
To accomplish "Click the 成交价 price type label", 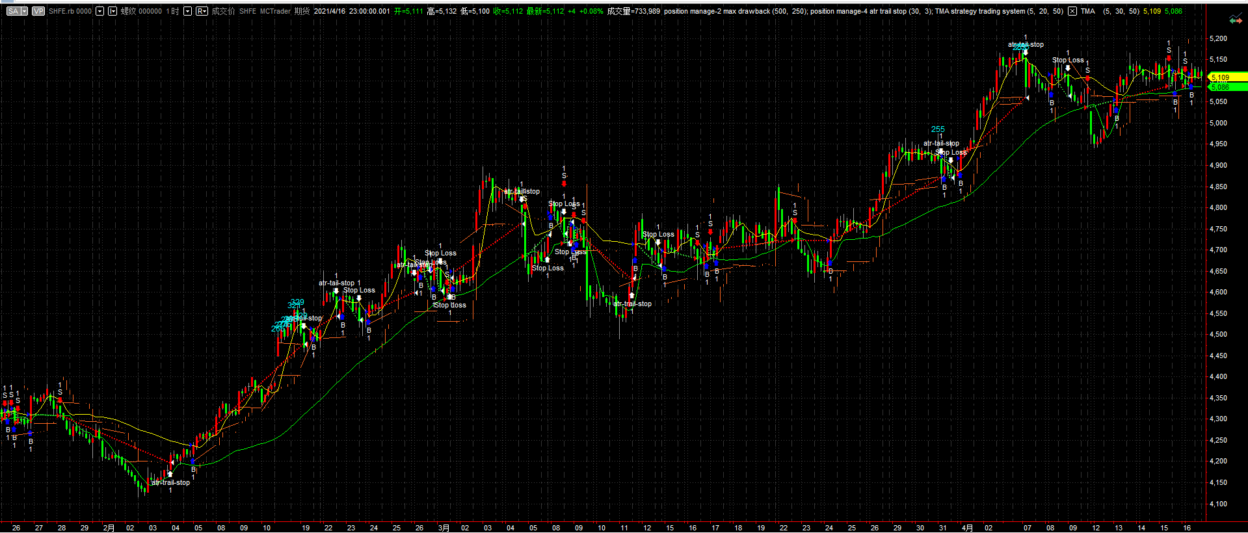I will 223,11.
